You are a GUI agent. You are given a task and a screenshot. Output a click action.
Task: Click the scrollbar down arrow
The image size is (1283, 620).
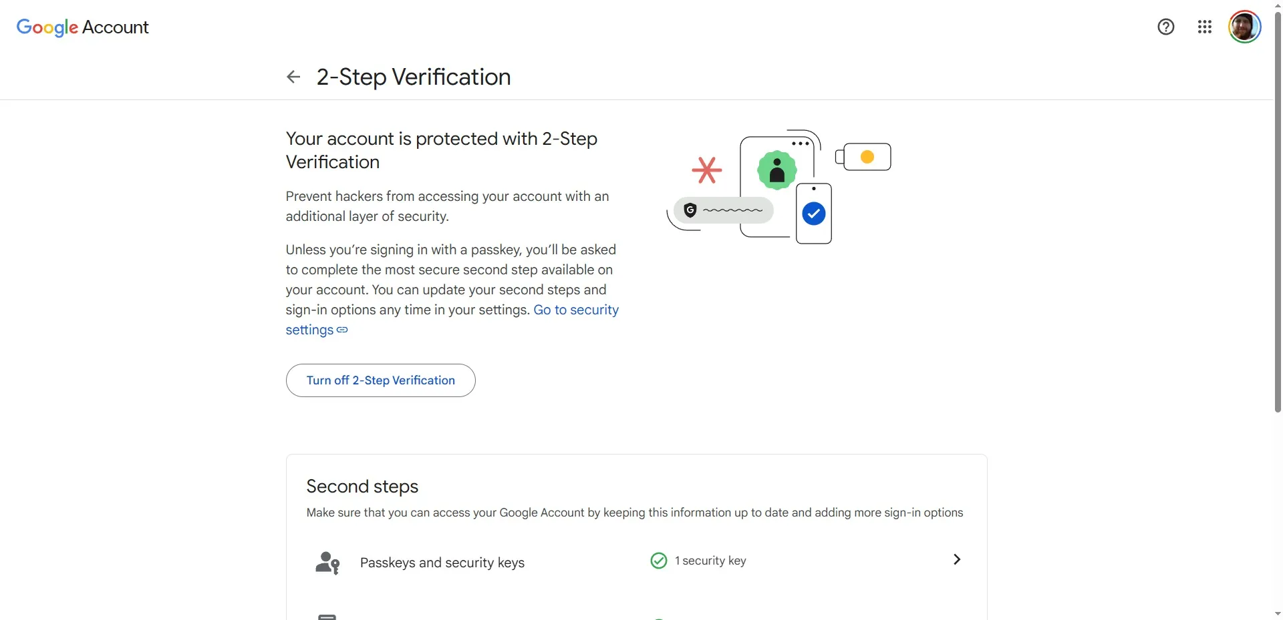coord(1276,614)
